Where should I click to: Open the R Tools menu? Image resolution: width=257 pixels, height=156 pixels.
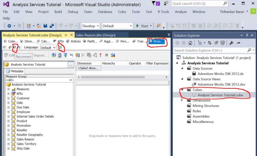pos(163,12)
